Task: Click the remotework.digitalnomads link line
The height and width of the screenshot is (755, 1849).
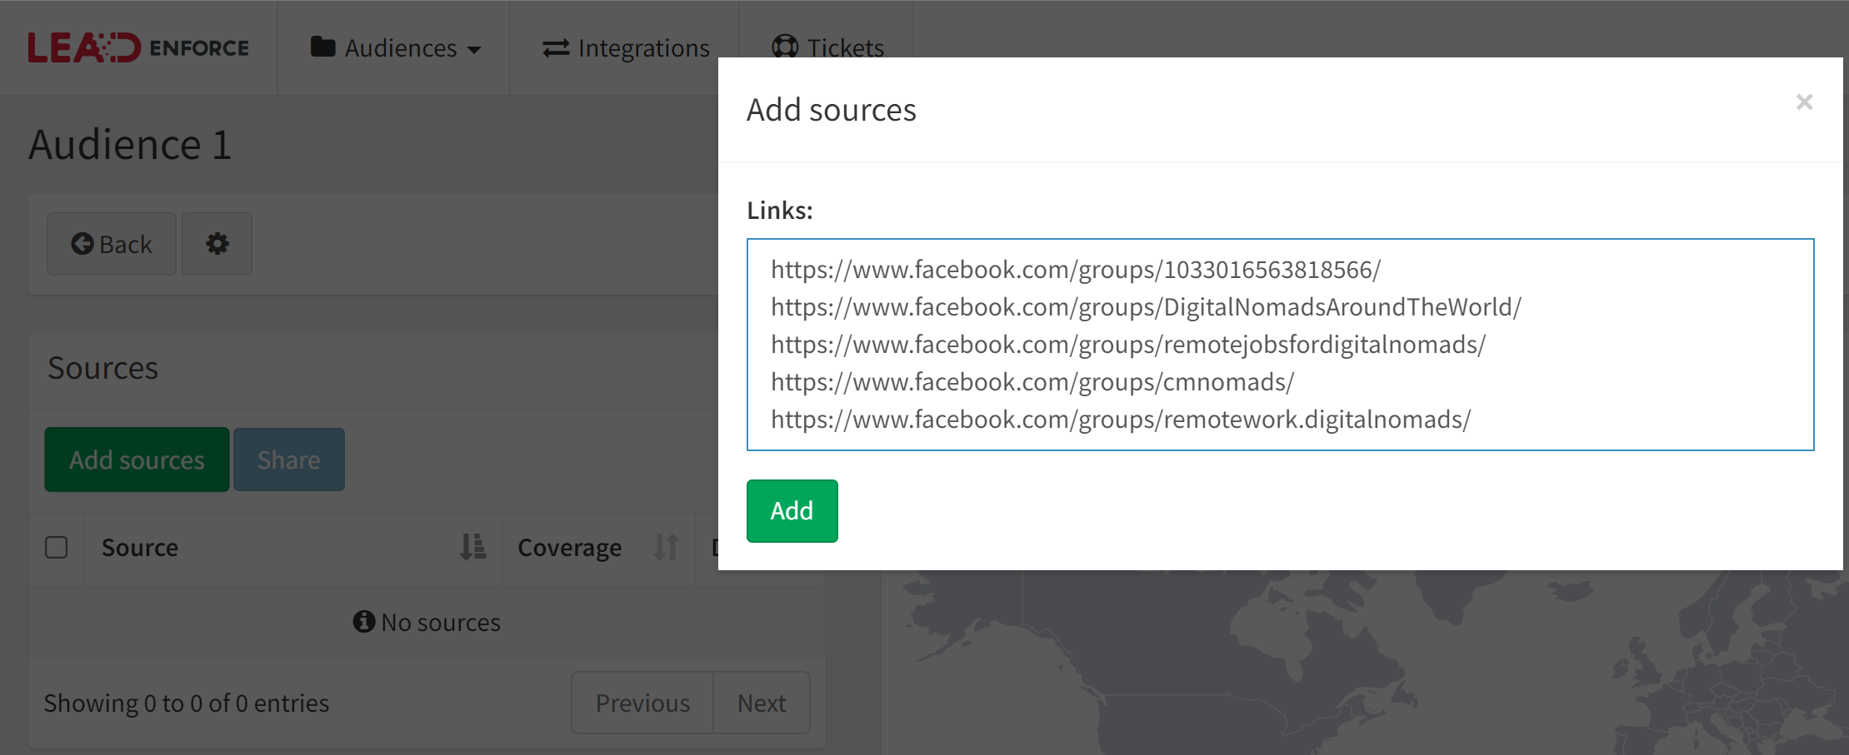Action: (x=1121, y=420)
